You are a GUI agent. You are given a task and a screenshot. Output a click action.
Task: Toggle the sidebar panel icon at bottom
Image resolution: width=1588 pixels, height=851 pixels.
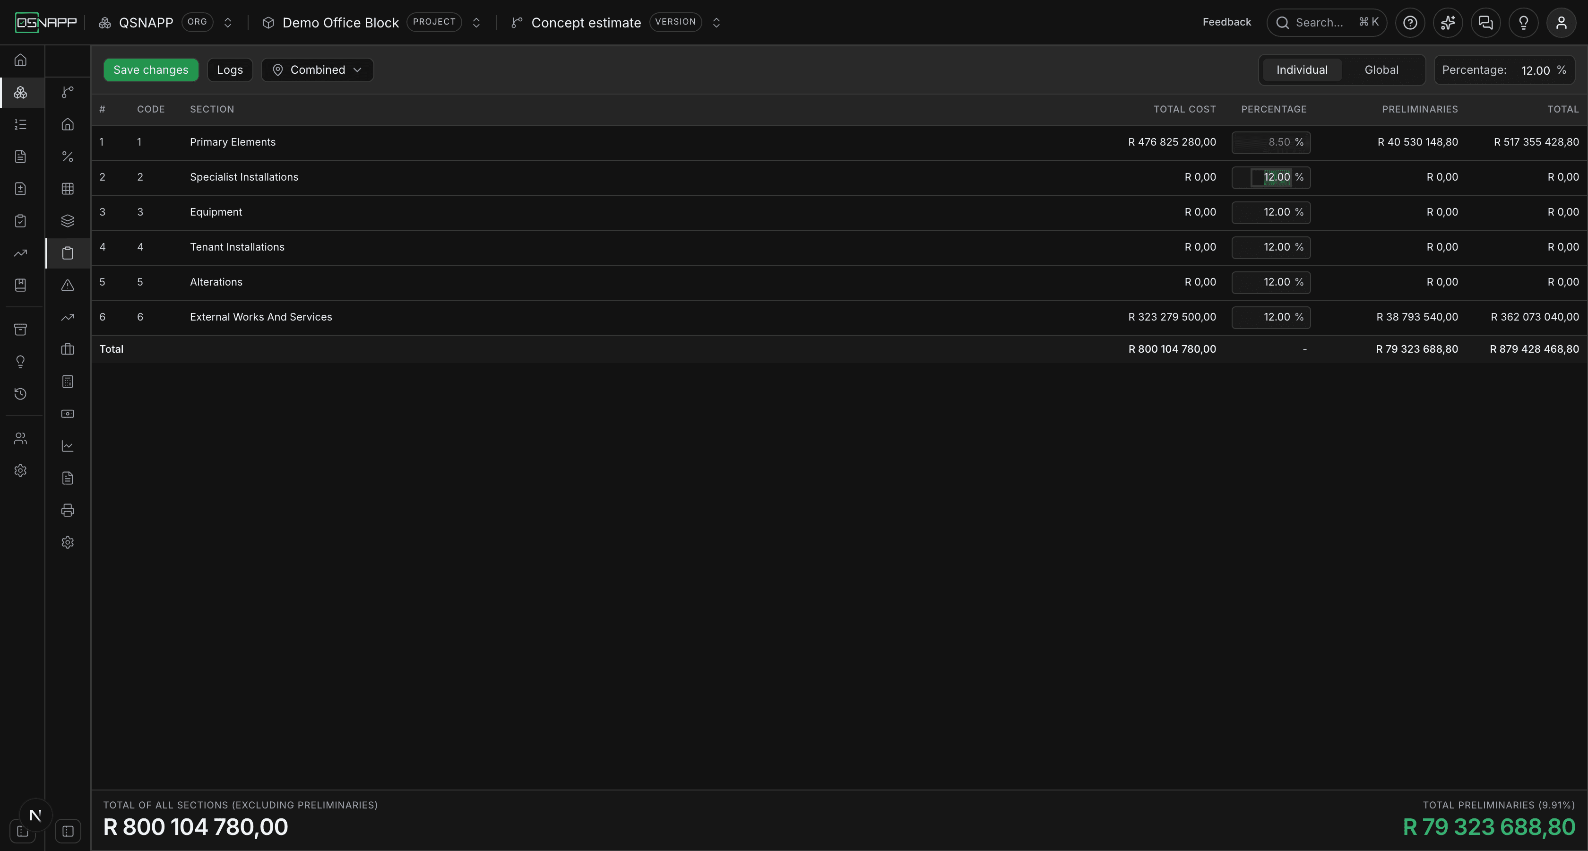tap(68, 831)
